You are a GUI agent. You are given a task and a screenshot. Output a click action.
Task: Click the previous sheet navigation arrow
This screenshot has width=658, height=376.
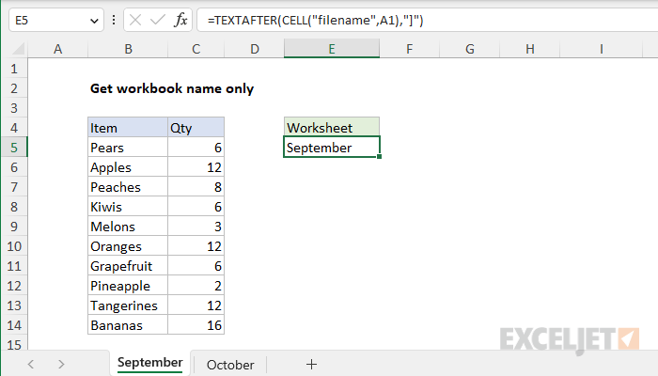click(x=31, y=364)
